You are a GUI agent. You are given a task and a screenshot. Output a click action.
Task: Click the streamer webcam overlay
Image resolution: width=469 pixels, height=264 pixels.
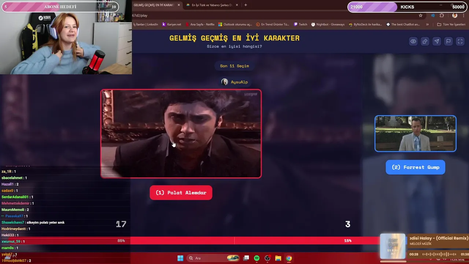(x=66, y=43)
